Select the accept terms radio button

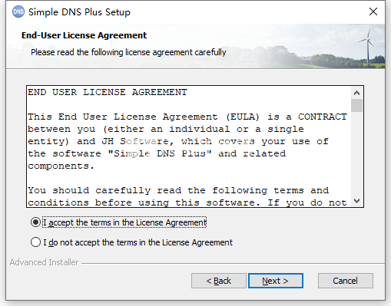(x=35, y=222)
